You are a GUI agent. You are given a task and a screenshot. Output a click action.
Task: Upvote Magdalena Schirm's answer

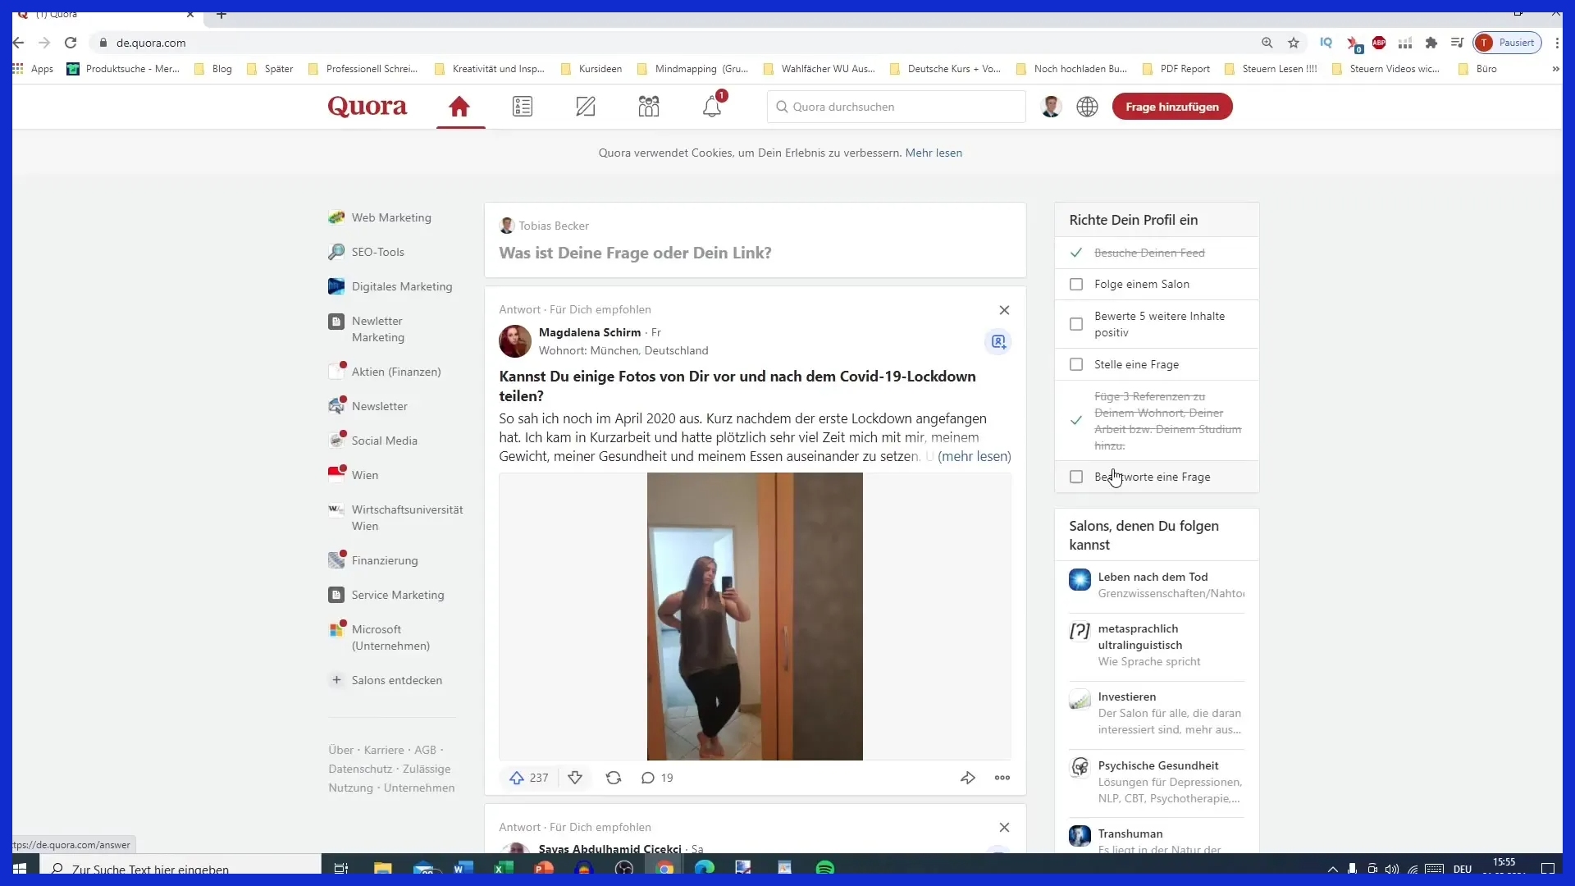click(518, 778)
